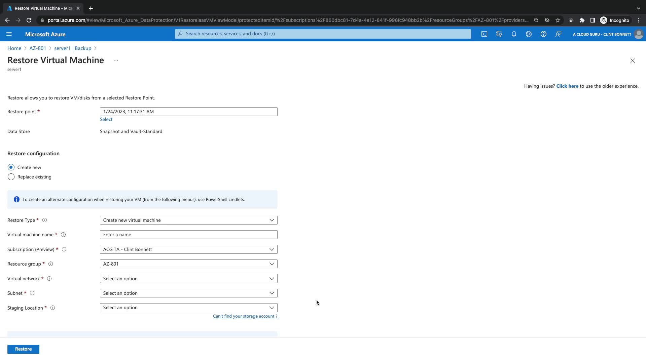
Task: Open Directories and subscriptions filter icon
Action: pyautogui.click(x=499, y=34)
